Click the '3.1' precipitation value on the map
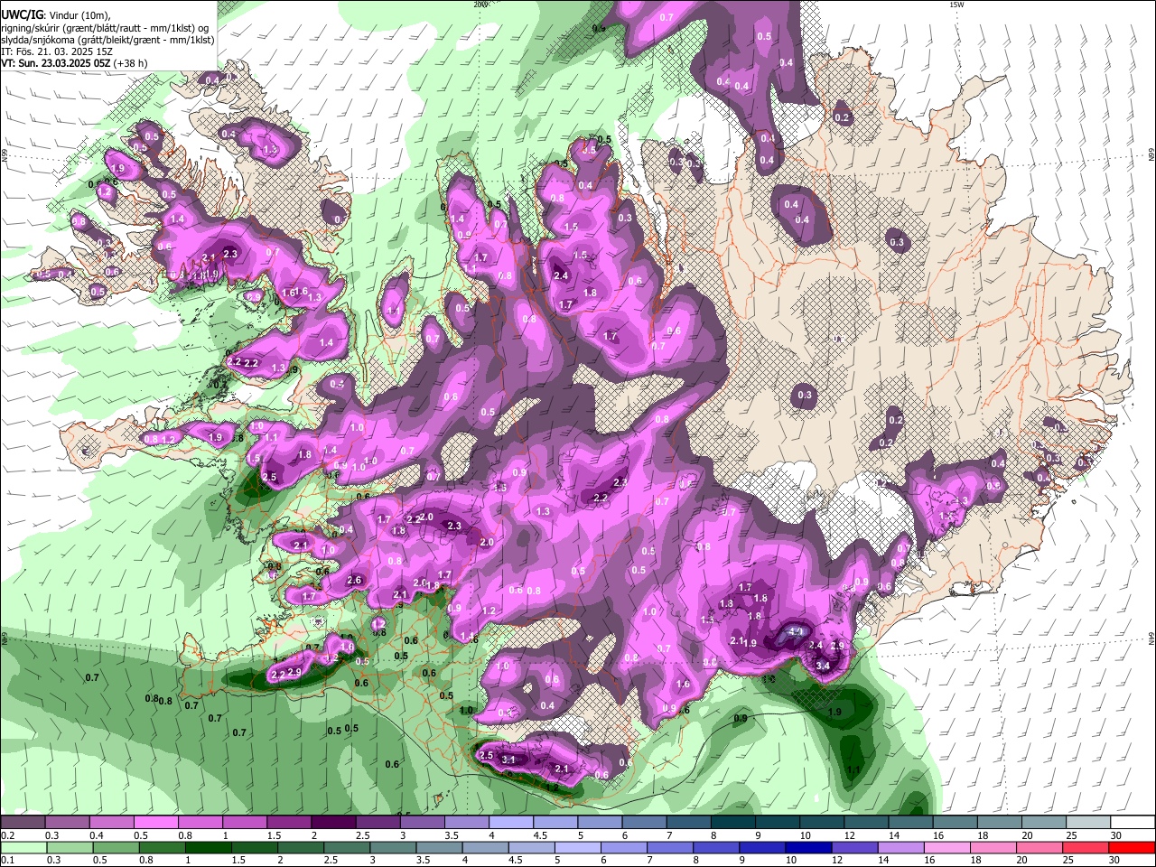Screen dimensions: 1156x867 click(508, 760)
